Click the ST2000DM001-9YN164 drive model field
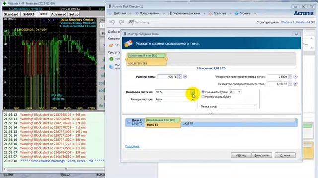The image size is (318, 178). (x=26, y=9)
